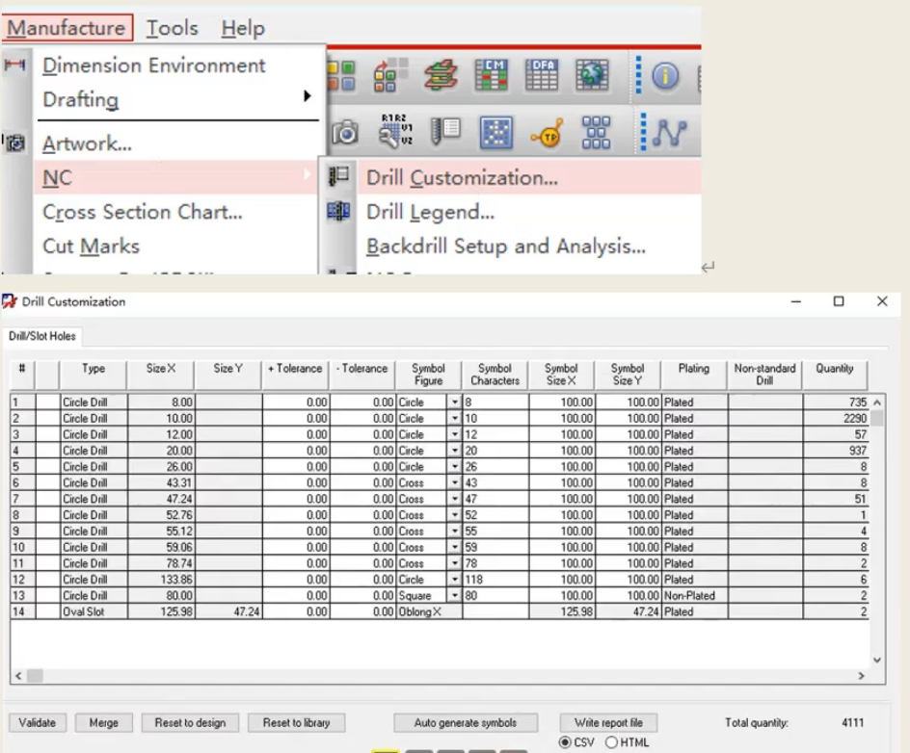Click the blue info circle icon
This screenshot has width=910, height=753.
pos(665,75)
